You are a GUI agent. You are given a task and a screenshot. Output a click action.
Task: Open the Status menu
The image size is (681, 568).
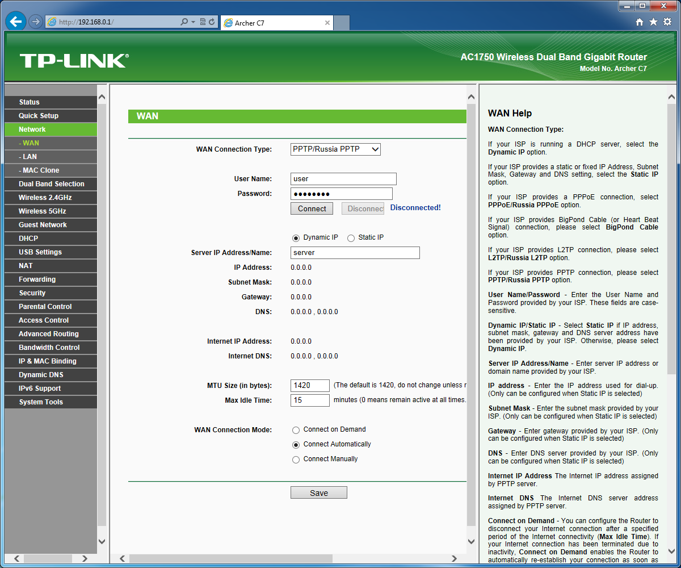click(x=51, y=102)
